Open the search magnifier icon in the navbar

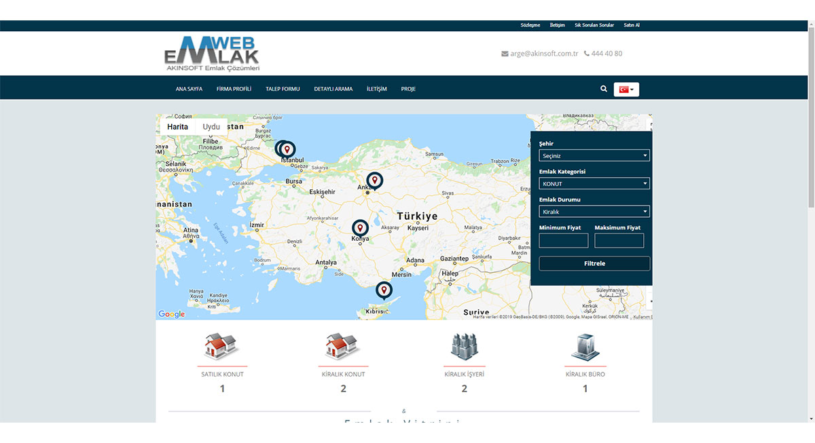coord(603,88)
